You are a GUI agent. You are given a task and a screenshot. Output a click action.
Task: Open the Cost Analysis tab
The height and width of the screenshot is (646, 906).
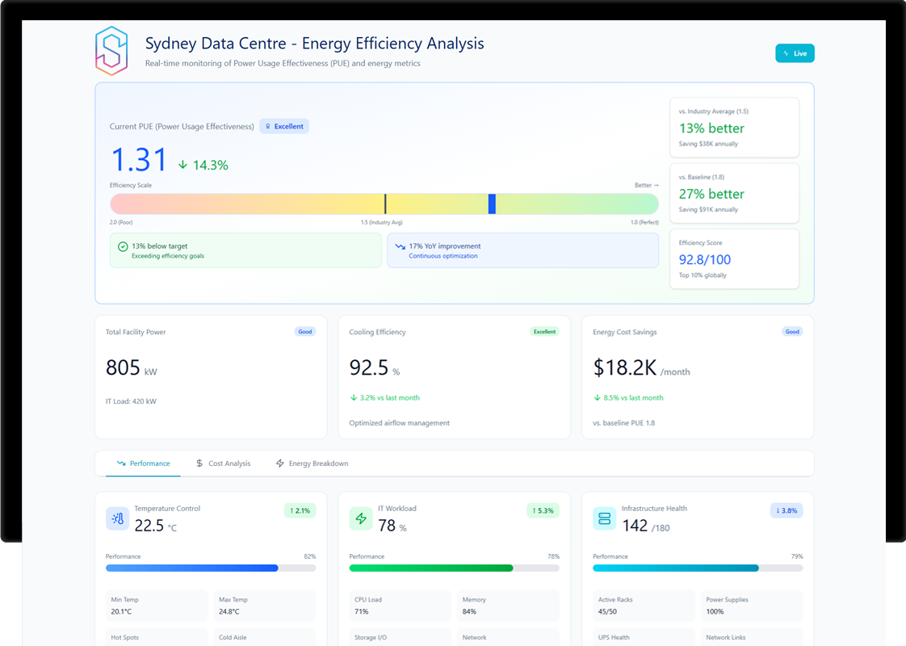point(223,464)
